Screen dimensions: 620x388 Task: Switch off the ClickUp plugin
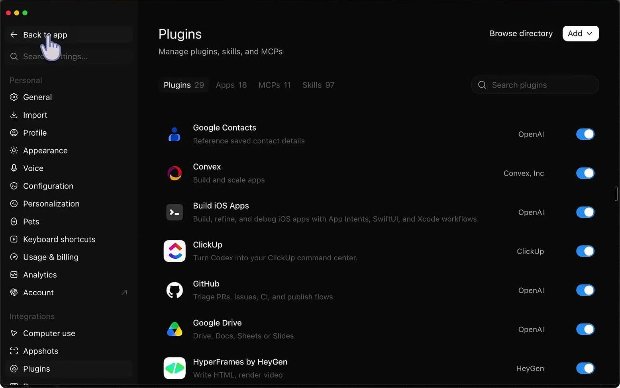[x=585, y=251]
